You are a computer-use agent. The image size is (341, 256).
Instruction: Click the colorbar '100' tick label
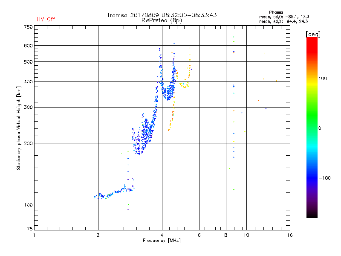coord(323,79)
